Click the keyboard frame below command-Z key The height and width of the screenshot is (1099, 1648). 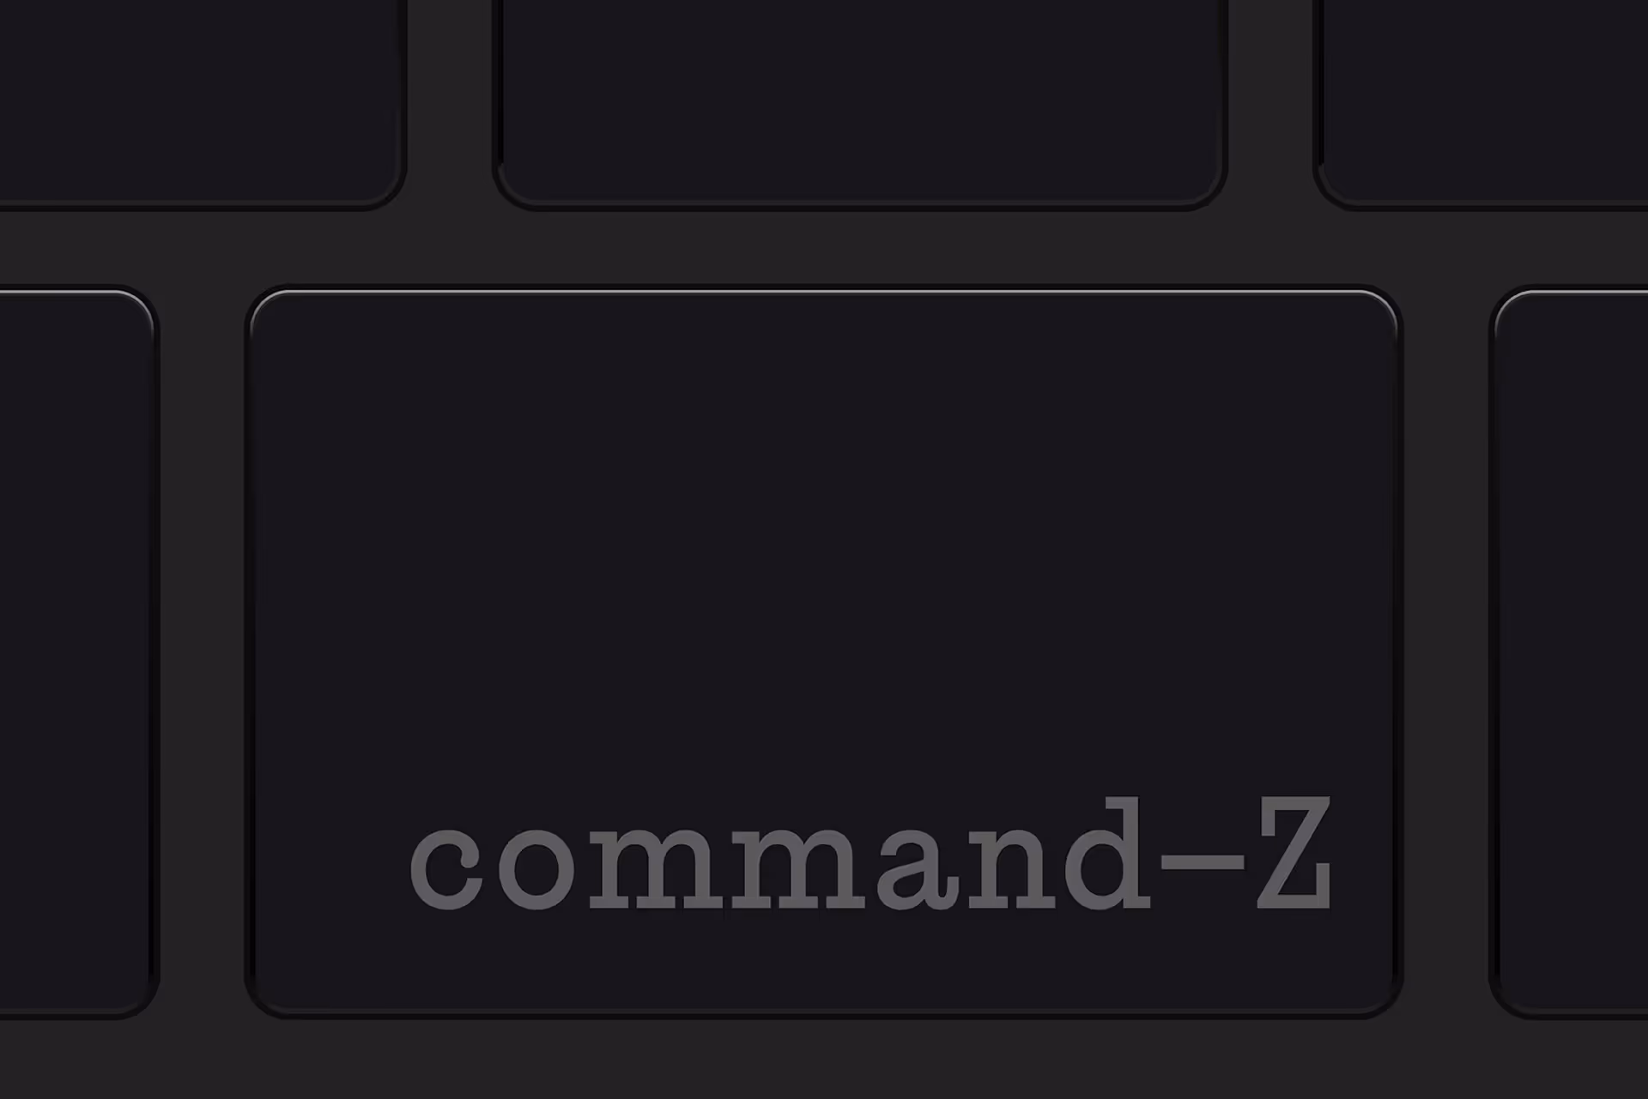[x=824, y=1060]
